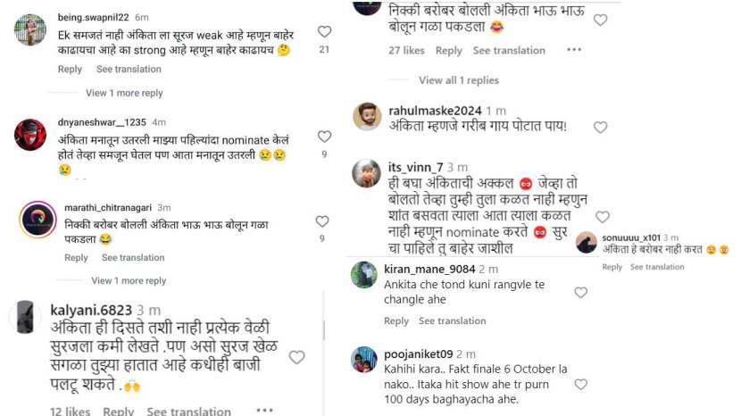Like being.swapnil22's comment with the heart
741x416 pixels.
[x=324, y=32]
